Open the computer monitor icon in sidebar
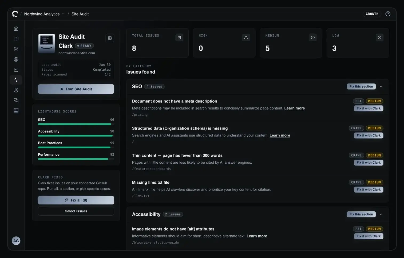The width and height of the screenshot is (404, 258). [16, 110]
